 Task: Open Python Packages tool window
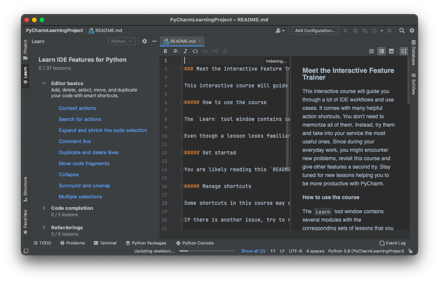coord(146,243)
